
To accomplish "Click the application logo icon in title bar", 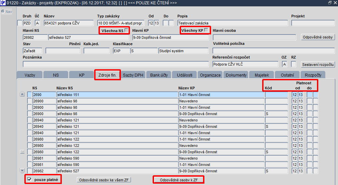I will (3, 3).
